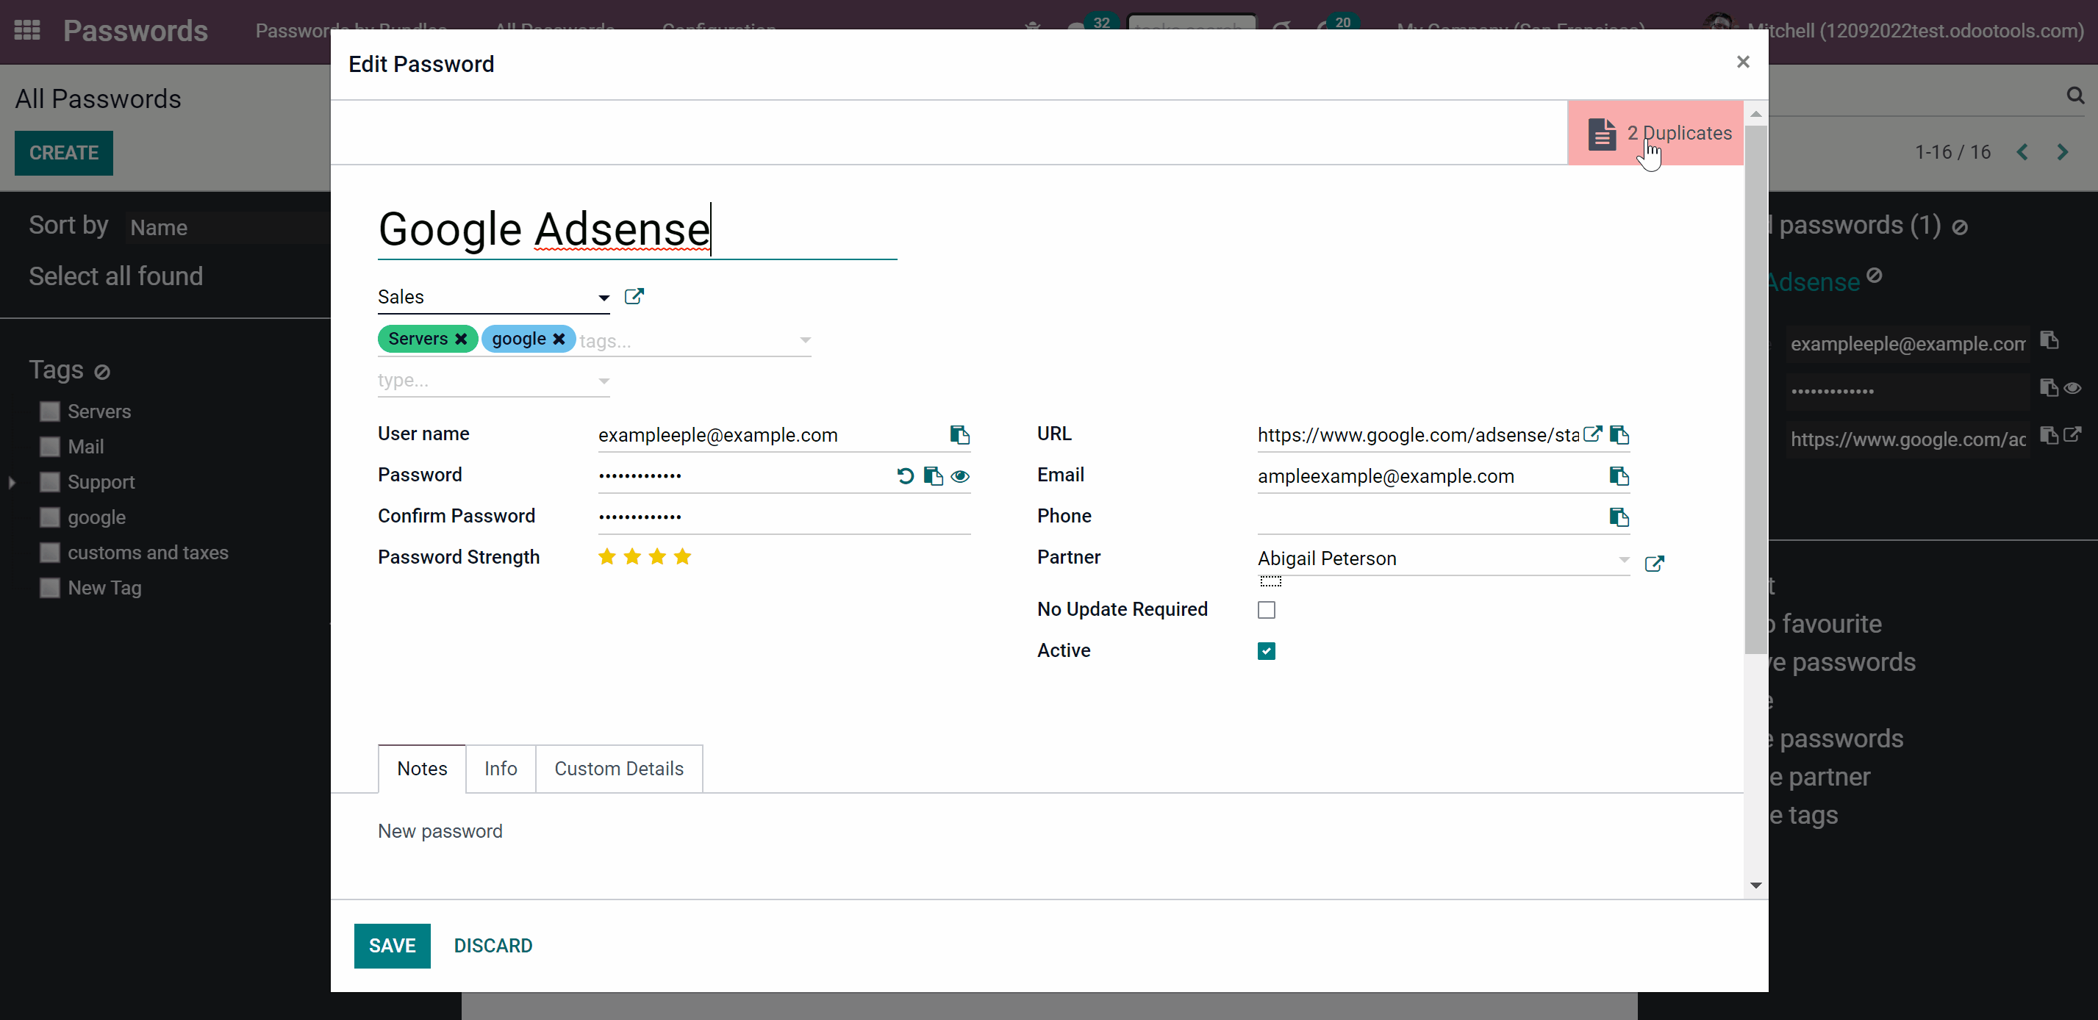Open the Partner record external link
Viewport: 2098px width, 1020px height.
(x=1654, y=564)
